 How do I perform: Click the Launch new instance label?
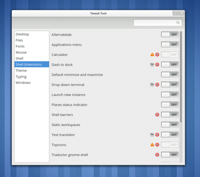(68, 95)
